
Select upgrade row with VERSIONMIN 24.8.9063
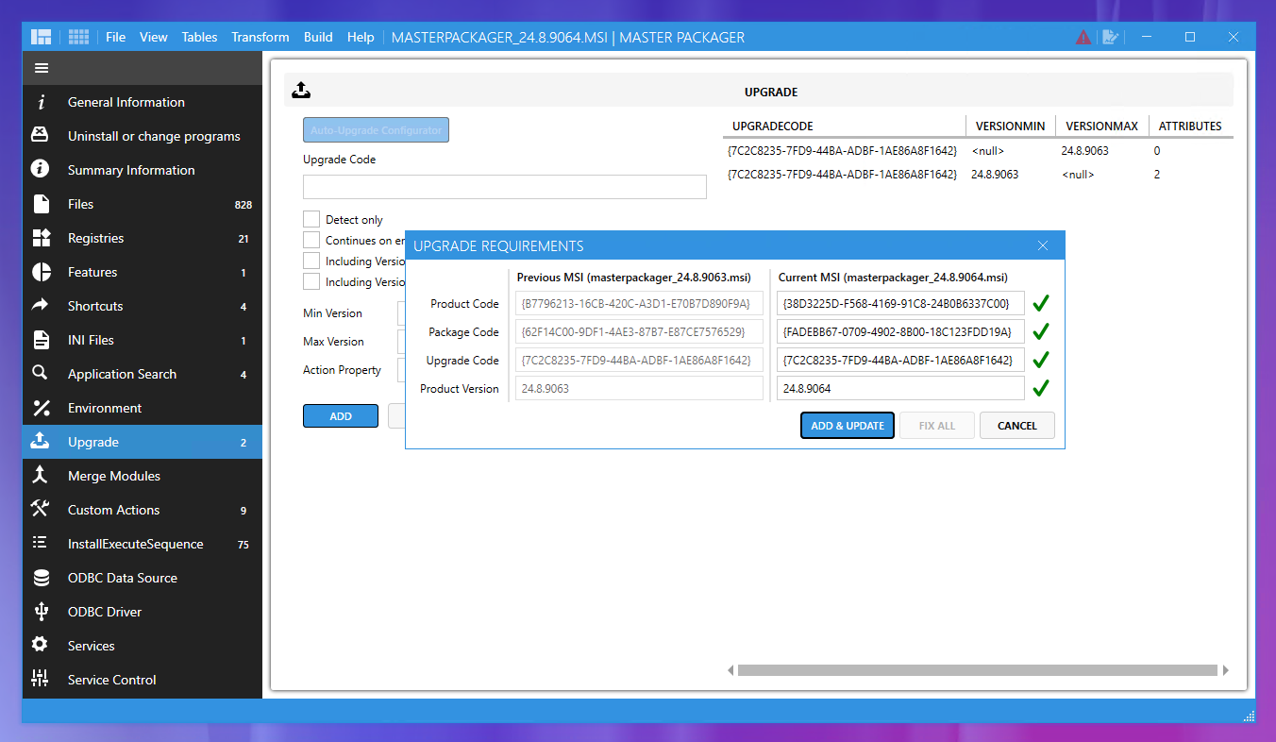click(x=979, y=175)
